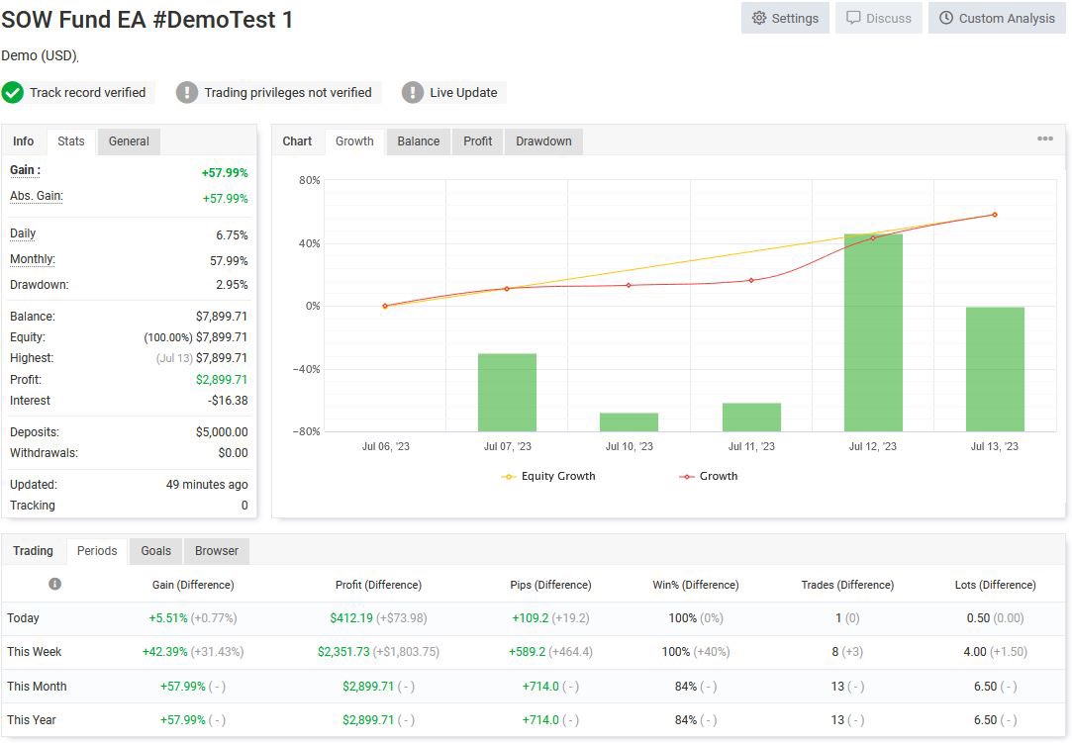Click the green Track record verified checkmark icon

point(12,92)
